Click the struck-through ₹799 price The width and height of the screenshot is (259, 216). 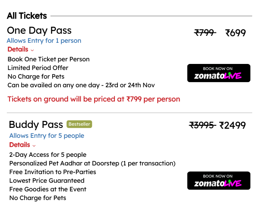point(205,32)
